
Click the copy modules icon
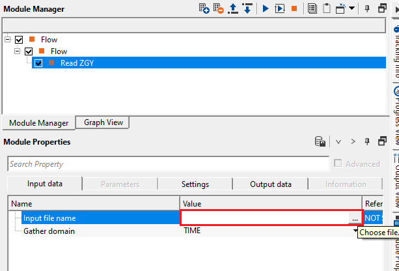[x=312, y=8]
